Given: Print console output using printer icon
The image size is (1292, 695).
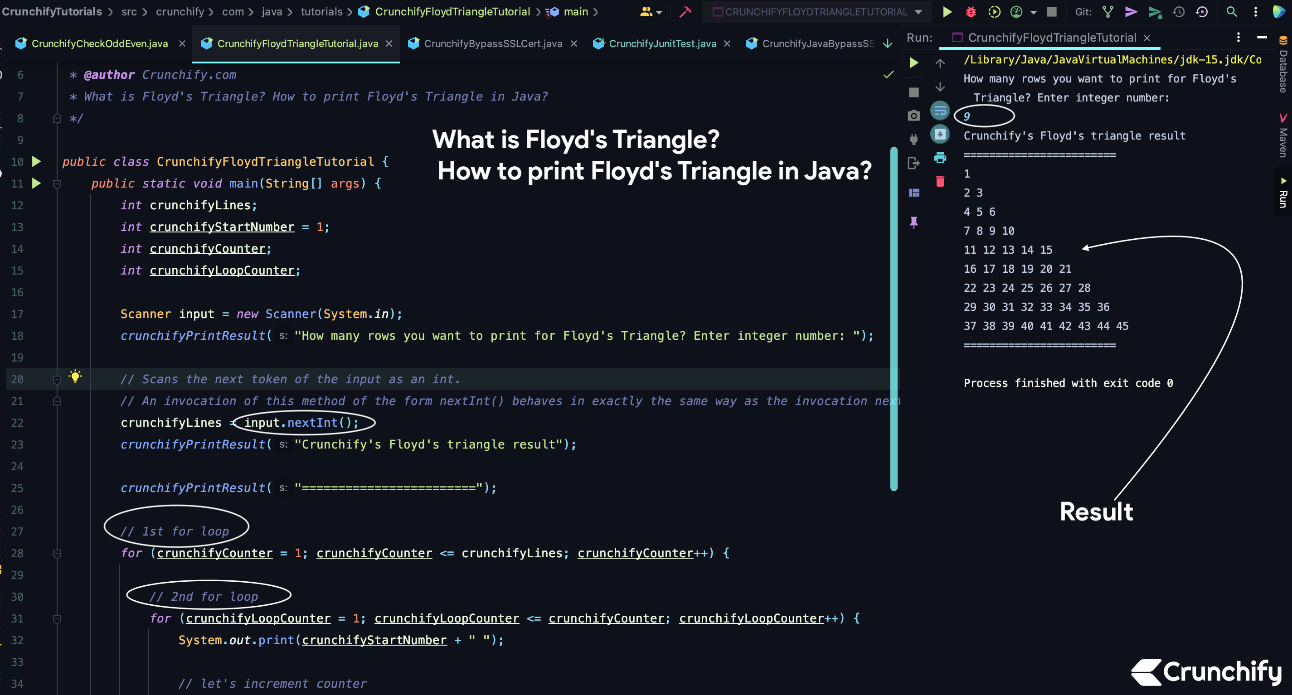Looking at the screenshot, I should [940, 158].
